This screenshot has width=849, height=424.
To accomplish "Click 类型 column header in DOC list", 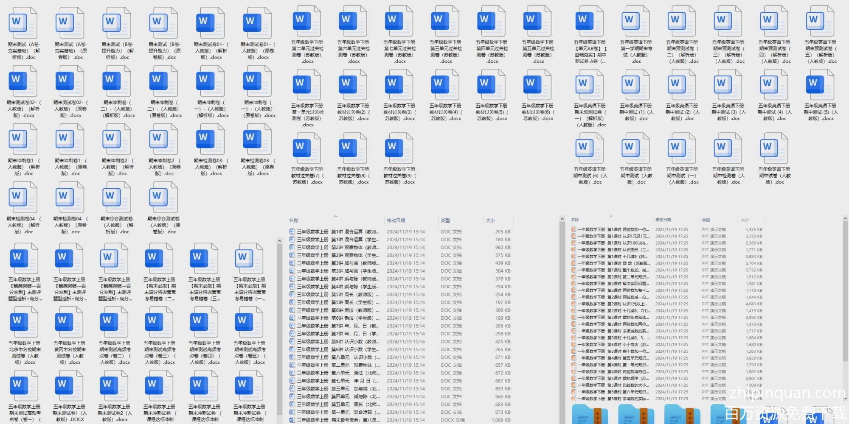I will tap(445, 220).
